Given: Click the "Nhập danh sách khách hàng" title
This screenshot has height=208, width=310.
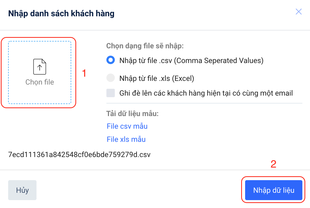Looking at the screenshot, I should [x=61, y=13].
